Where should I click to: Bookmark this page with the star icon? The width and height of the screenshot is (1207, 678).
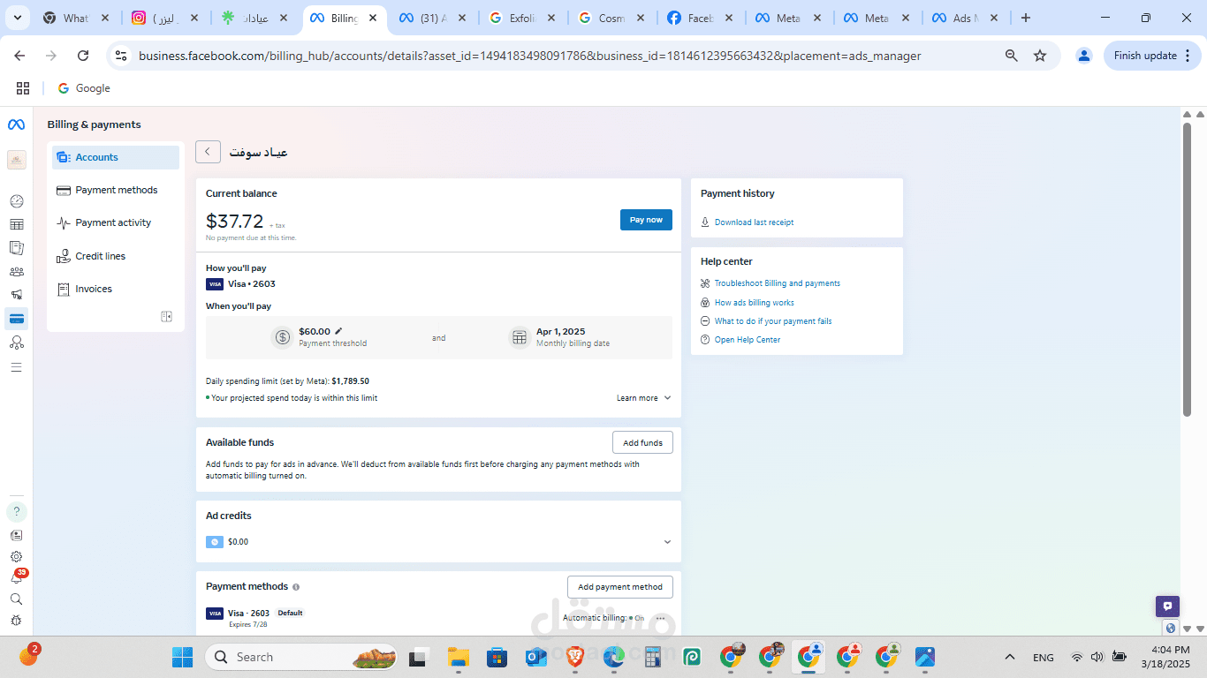point(1040,56)
